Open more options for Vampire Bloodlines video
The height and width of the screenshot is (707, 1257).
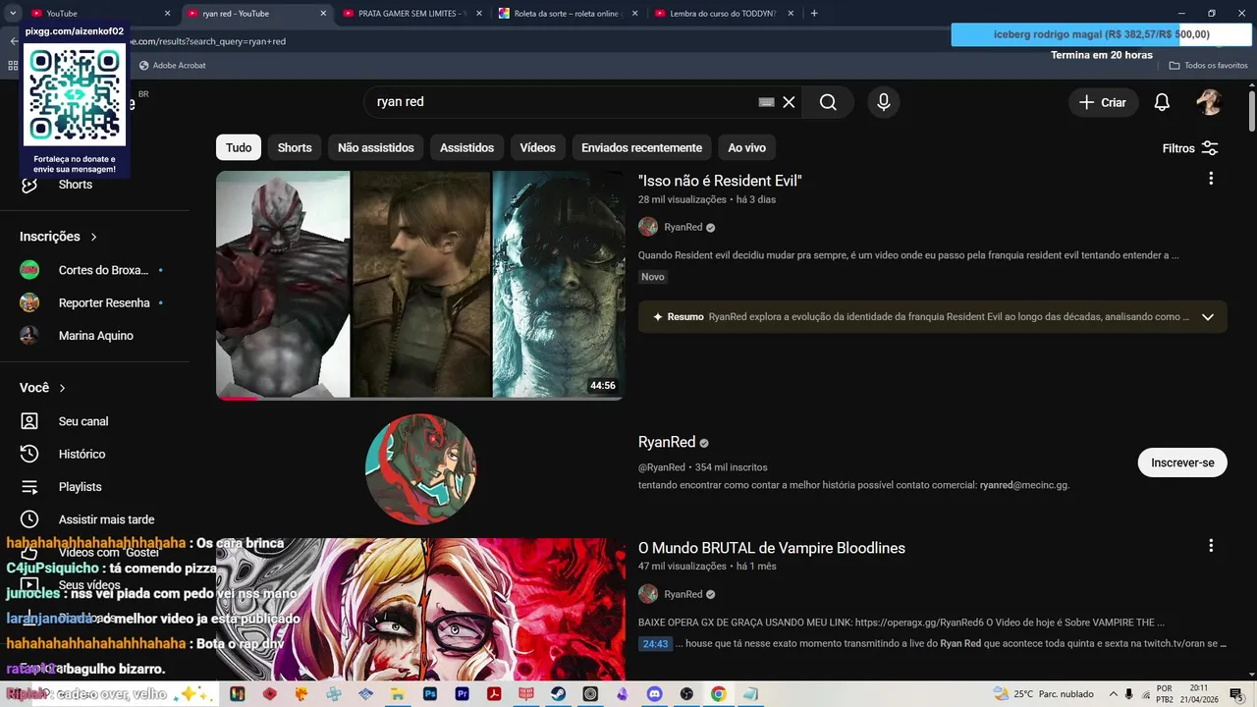(1211, 546)
